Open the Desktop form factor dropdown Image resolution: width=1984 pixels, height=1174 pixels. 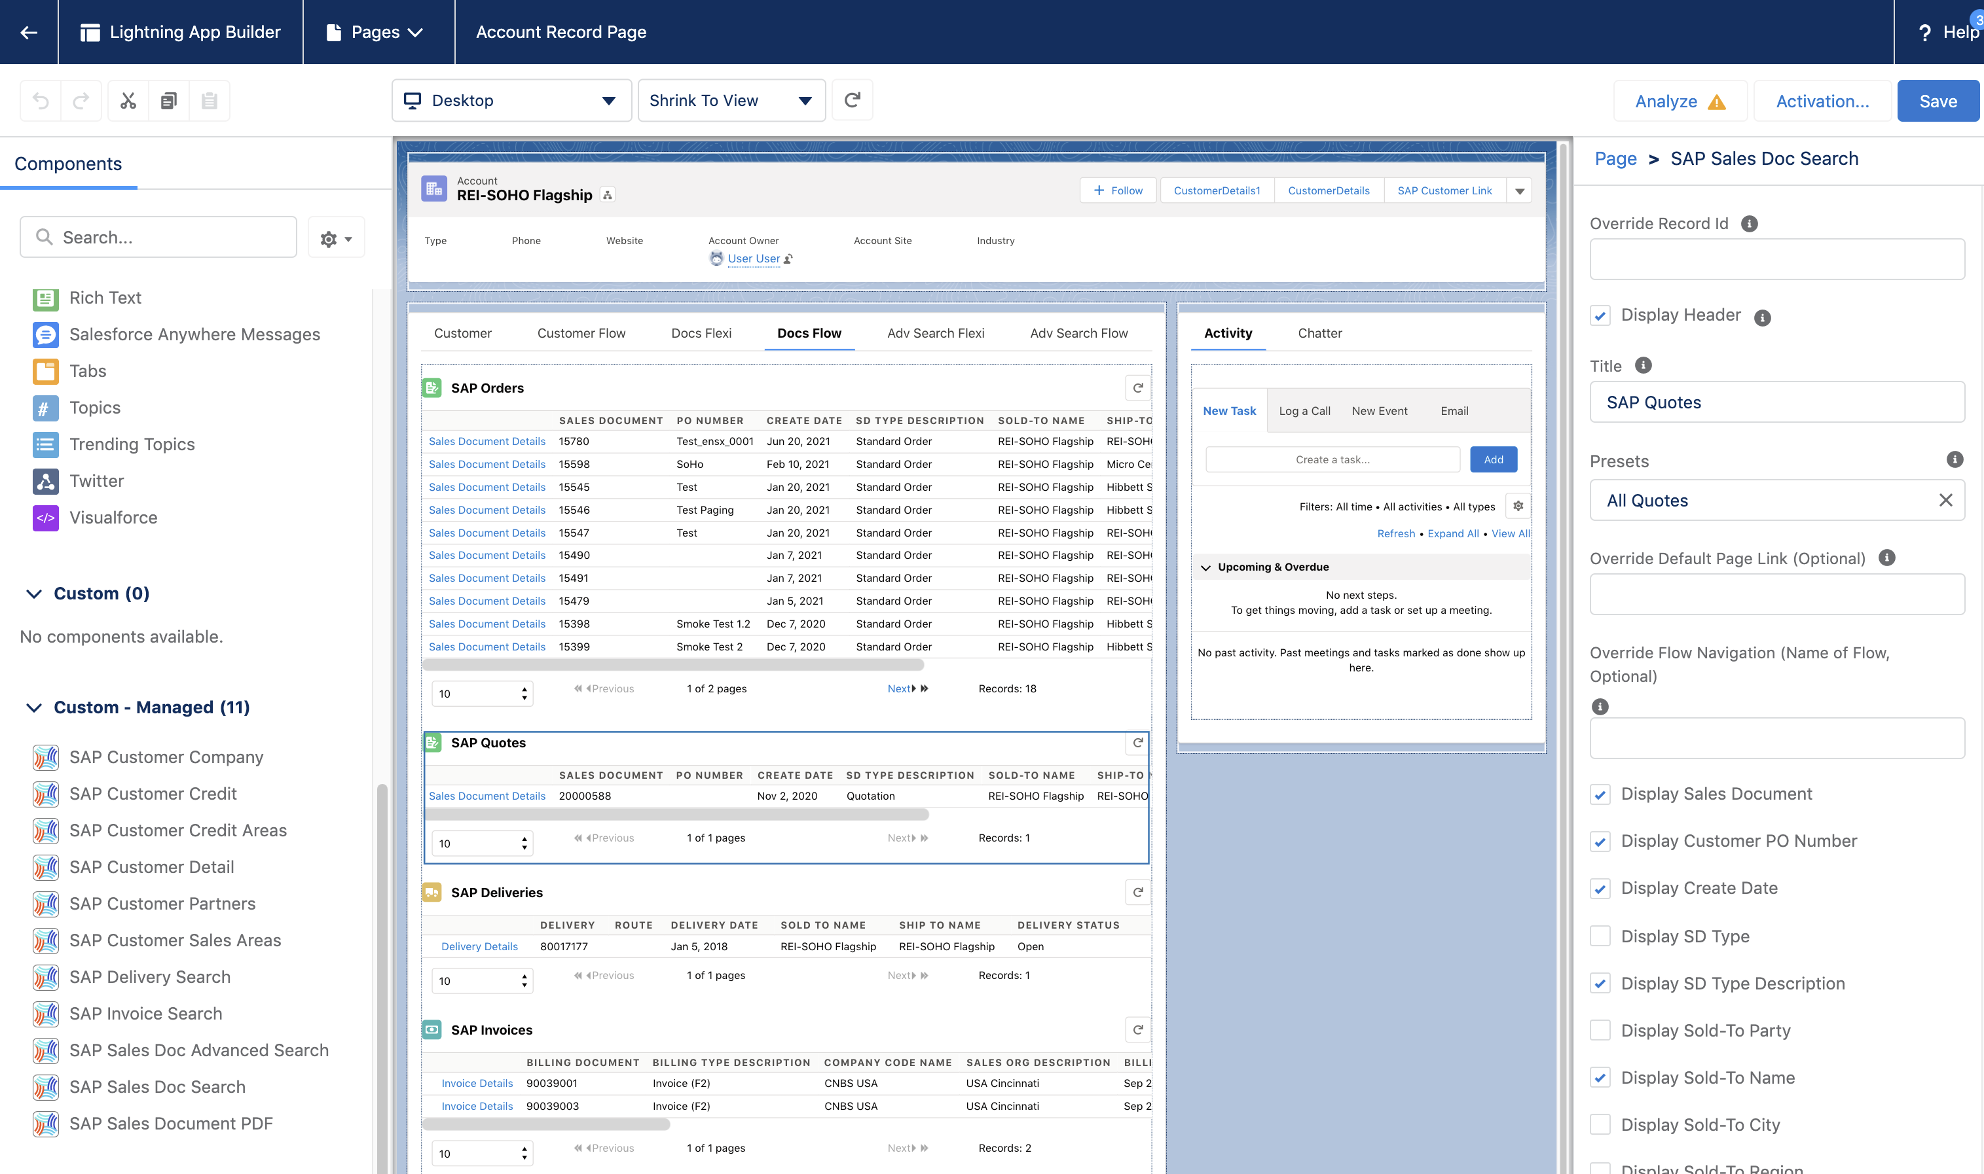pyautogui.click(x=511, y=101)
